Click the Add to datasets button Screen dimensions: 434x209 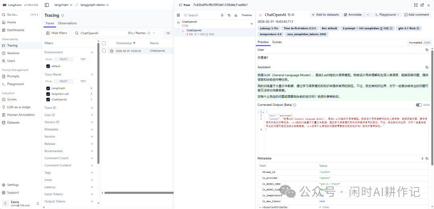[325, 15]
